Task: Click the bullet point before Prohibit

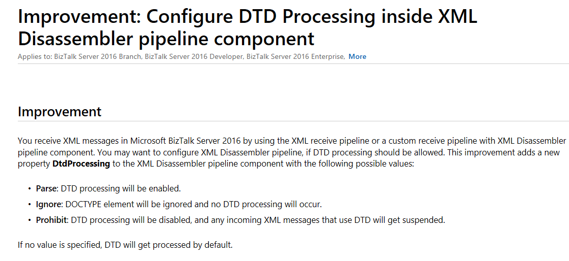Action: 30,220
